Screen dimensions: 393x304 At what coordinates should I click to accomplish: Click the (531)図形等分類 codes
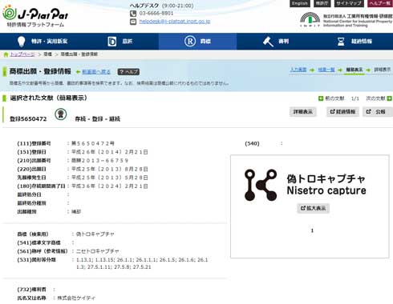(142, 263)
